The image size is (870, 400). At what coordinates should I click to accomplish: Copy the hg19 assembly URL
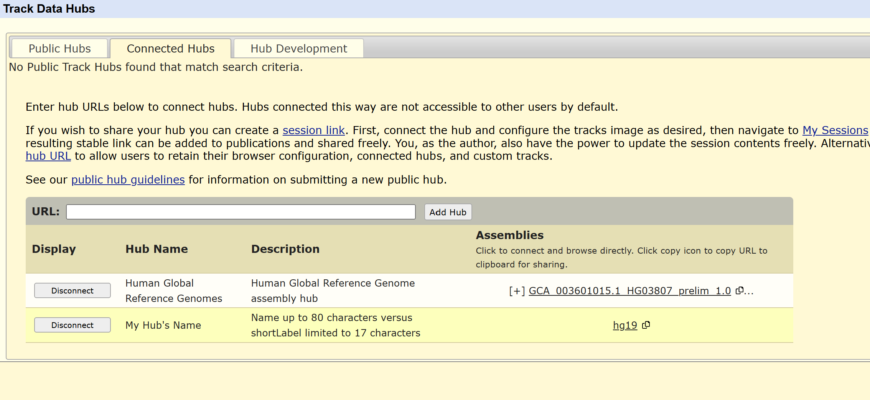coord(646,325)
